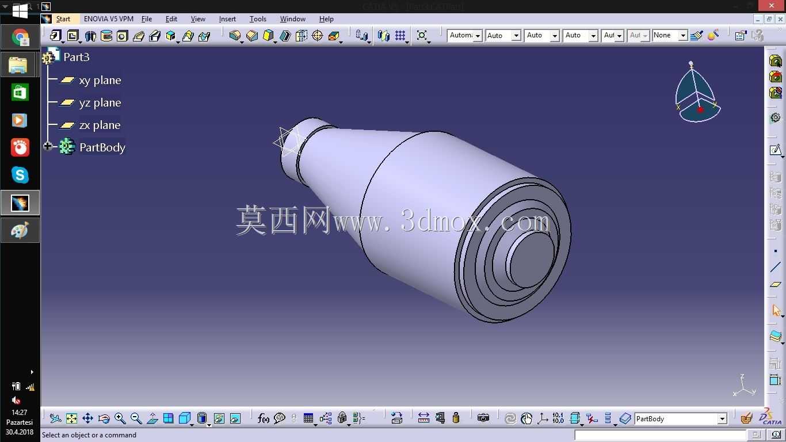Toggle Hide/Show for selected object
Screen dimensions: 786x442
click(219, 418)
